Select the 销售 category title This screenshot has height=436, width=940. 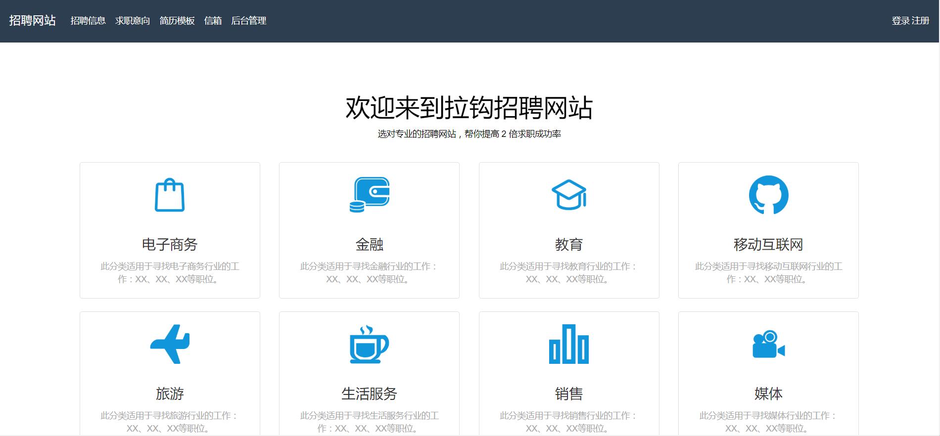coord(569,393)
